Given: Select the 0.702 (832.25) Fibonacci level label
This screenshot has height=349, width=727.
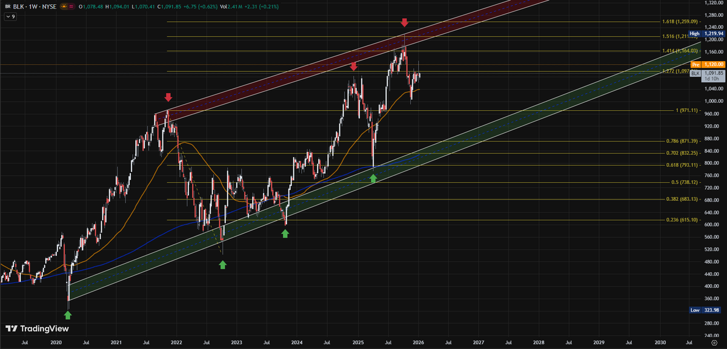Looking at the screenshot, I should click(682, 153).
